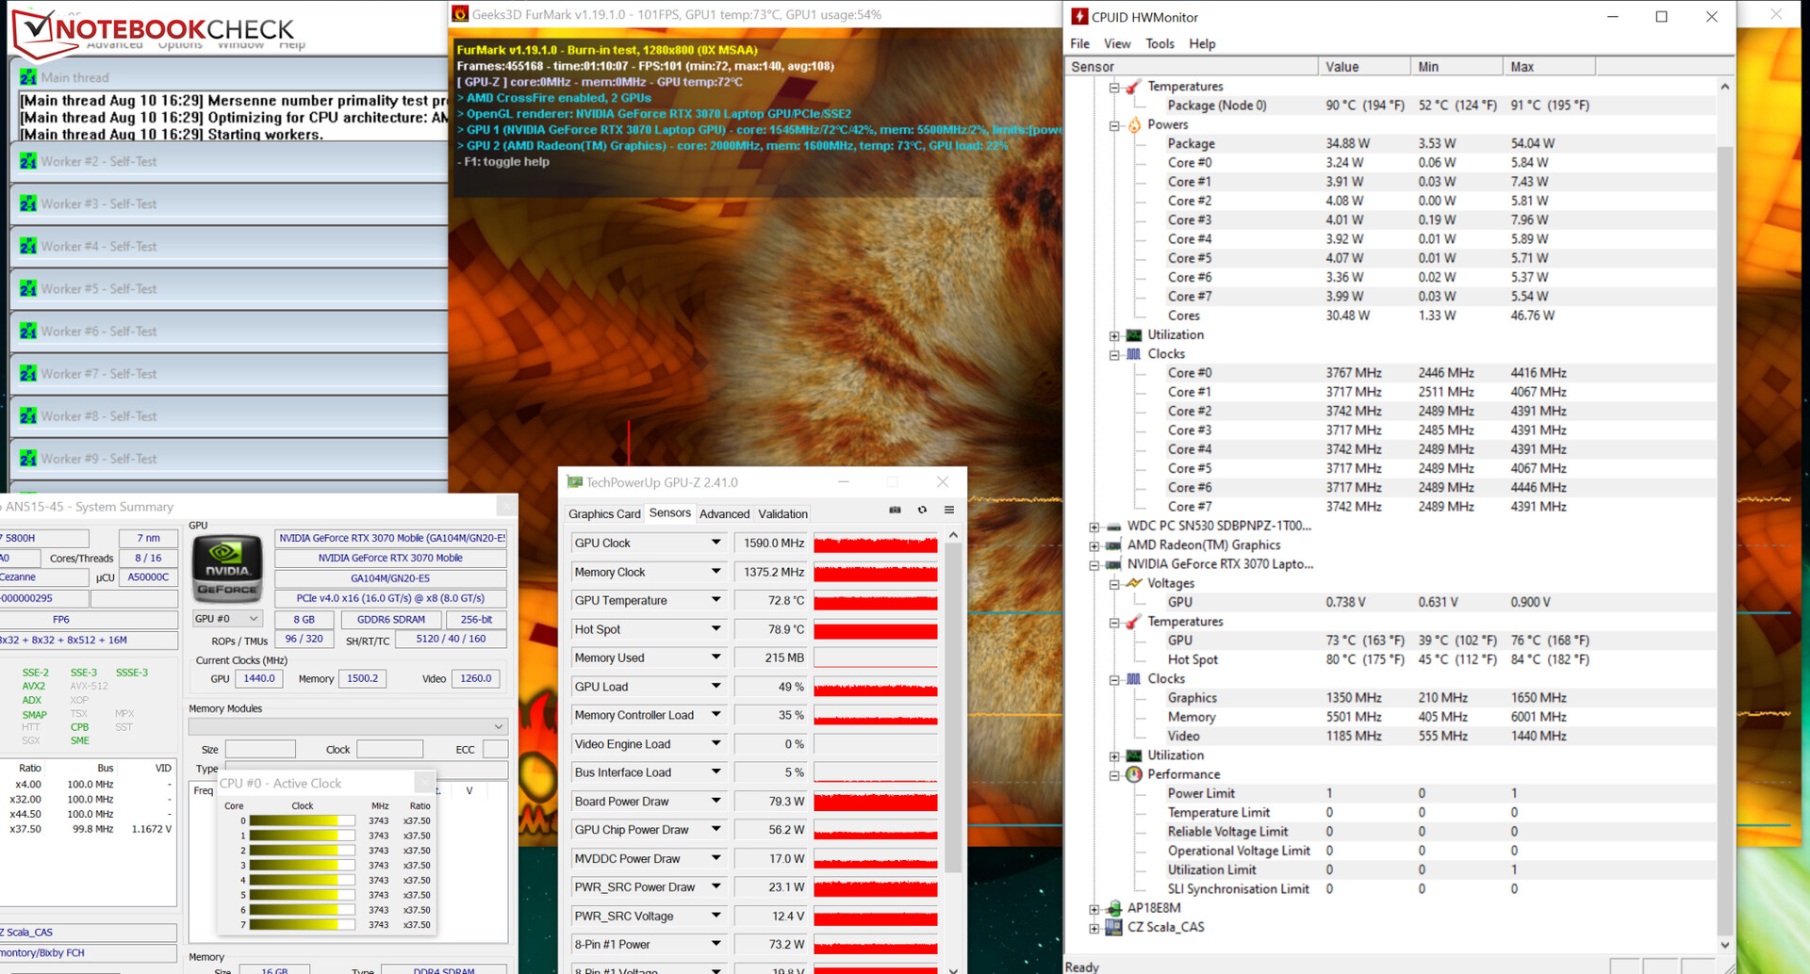Click the GPU Temperature history graph in GPU-Z
This screenshot has width=1810, height=974.
(876, 601)
